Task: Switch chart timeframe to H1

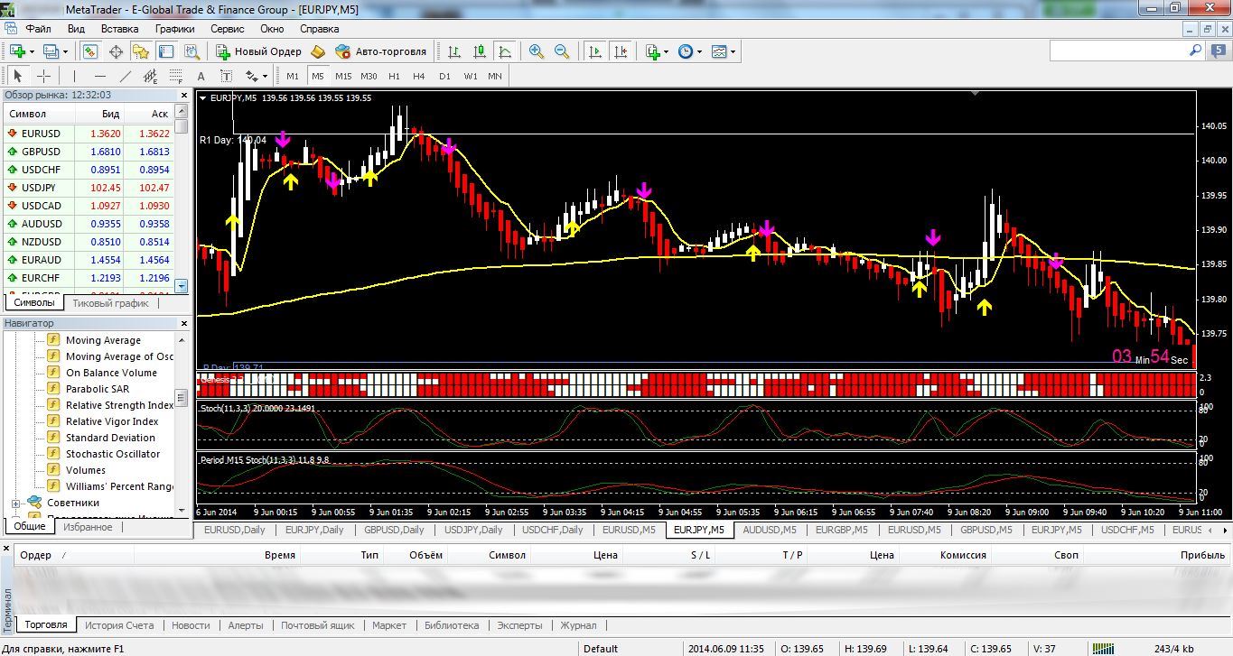Action: [394, 77]
